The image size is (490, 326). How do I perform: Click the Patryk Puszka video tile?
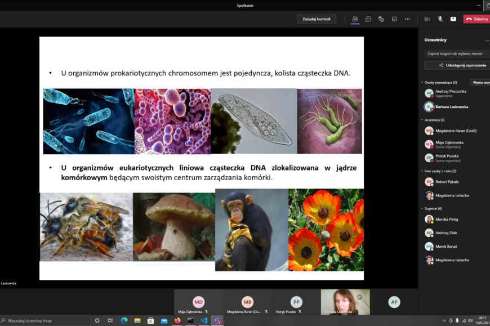pos(296,302)
